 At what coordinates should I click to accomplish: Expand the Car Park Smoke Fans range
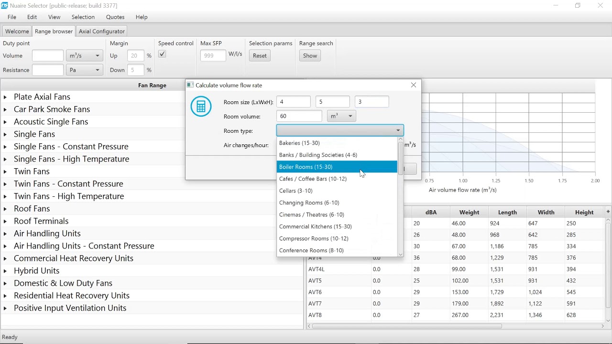coord(5,109)
